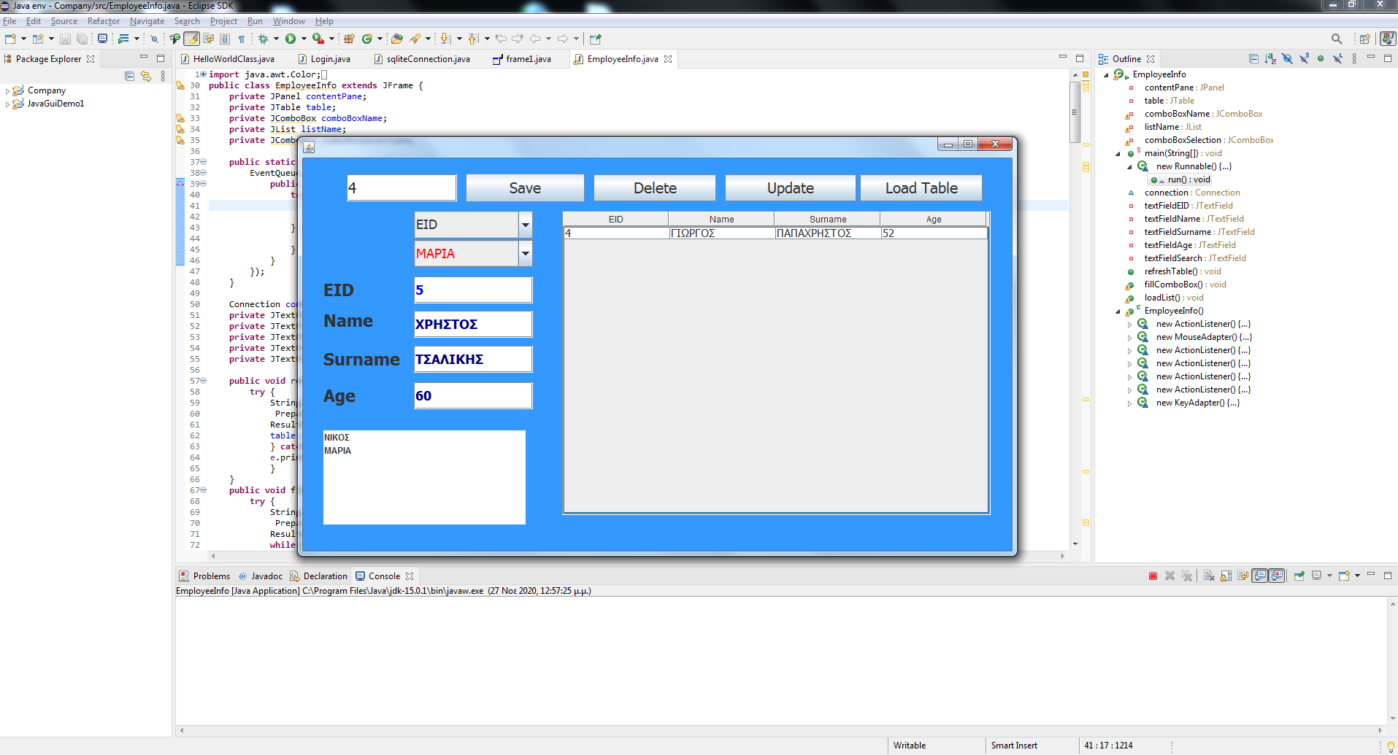Click the Surname field with ΤΣΑΛΙΚΗΣ
This screenshot has width=1398, height=755.
click(x=473, y=360)
